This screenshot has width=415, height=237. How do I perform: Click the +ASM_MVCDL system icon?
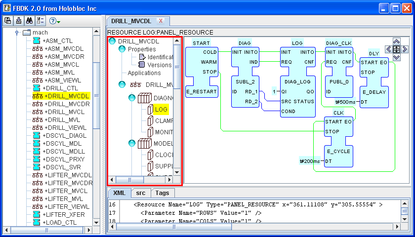(38, 49)
